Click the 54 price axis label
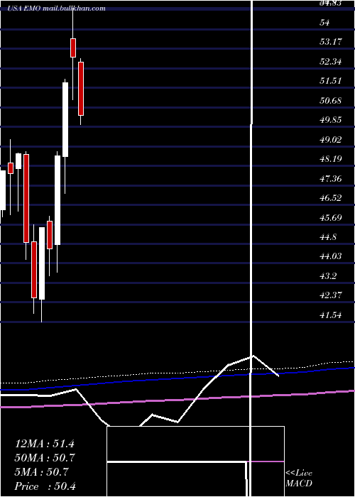This screenshot has height=497, width=355. coord(325,23)
